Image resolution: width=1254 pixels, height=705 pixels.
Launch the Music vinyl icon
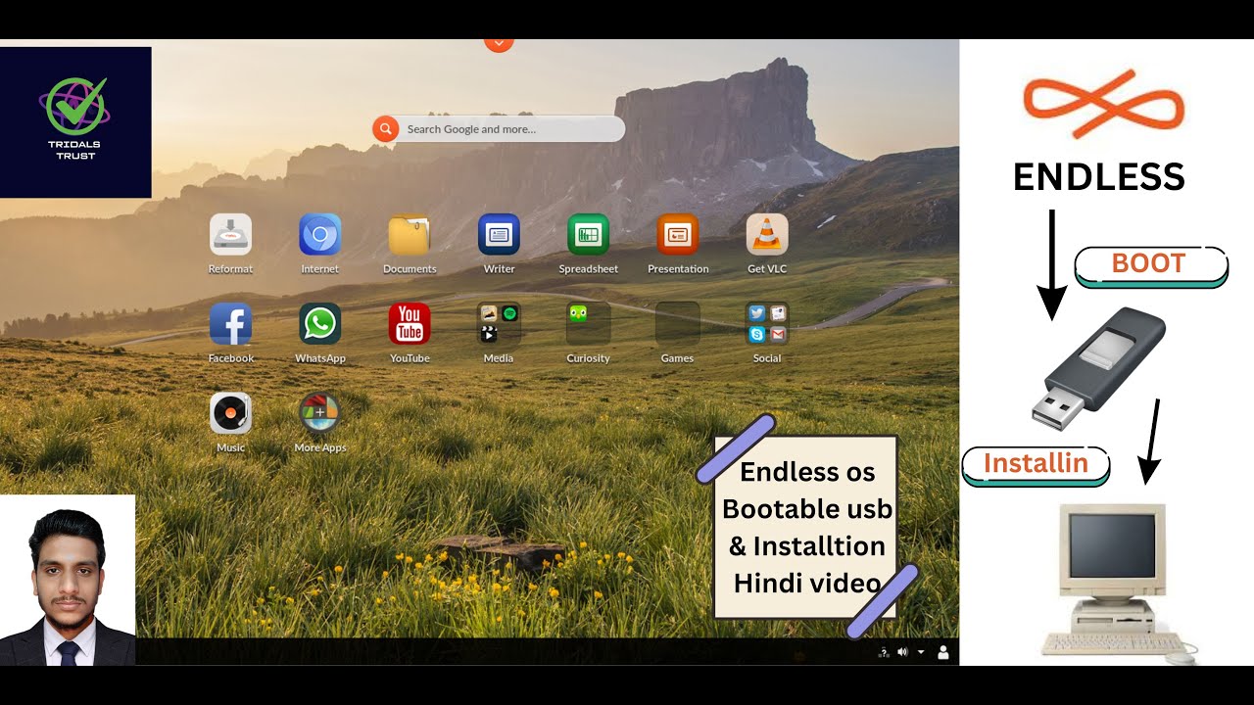point(230,413)
